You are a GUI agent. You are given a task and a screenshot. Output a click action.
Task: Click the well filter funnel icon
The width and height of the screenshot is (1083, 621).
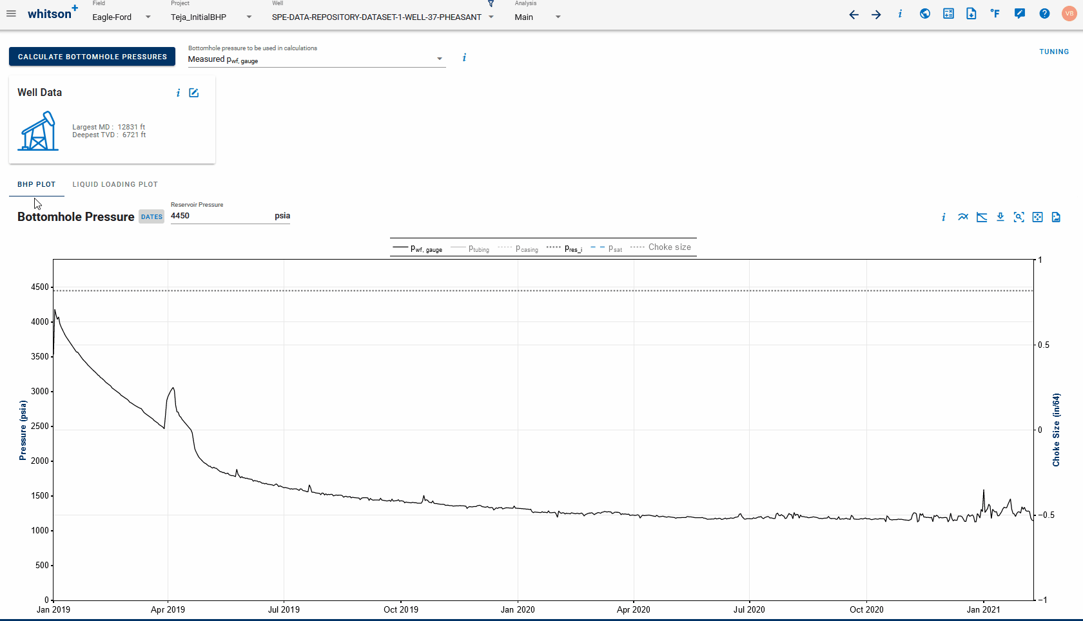(x=491, y=4)
